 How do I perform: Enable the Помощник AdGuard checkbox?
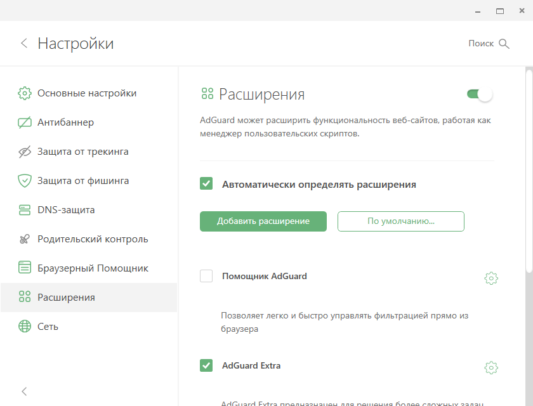pos(206,276)
